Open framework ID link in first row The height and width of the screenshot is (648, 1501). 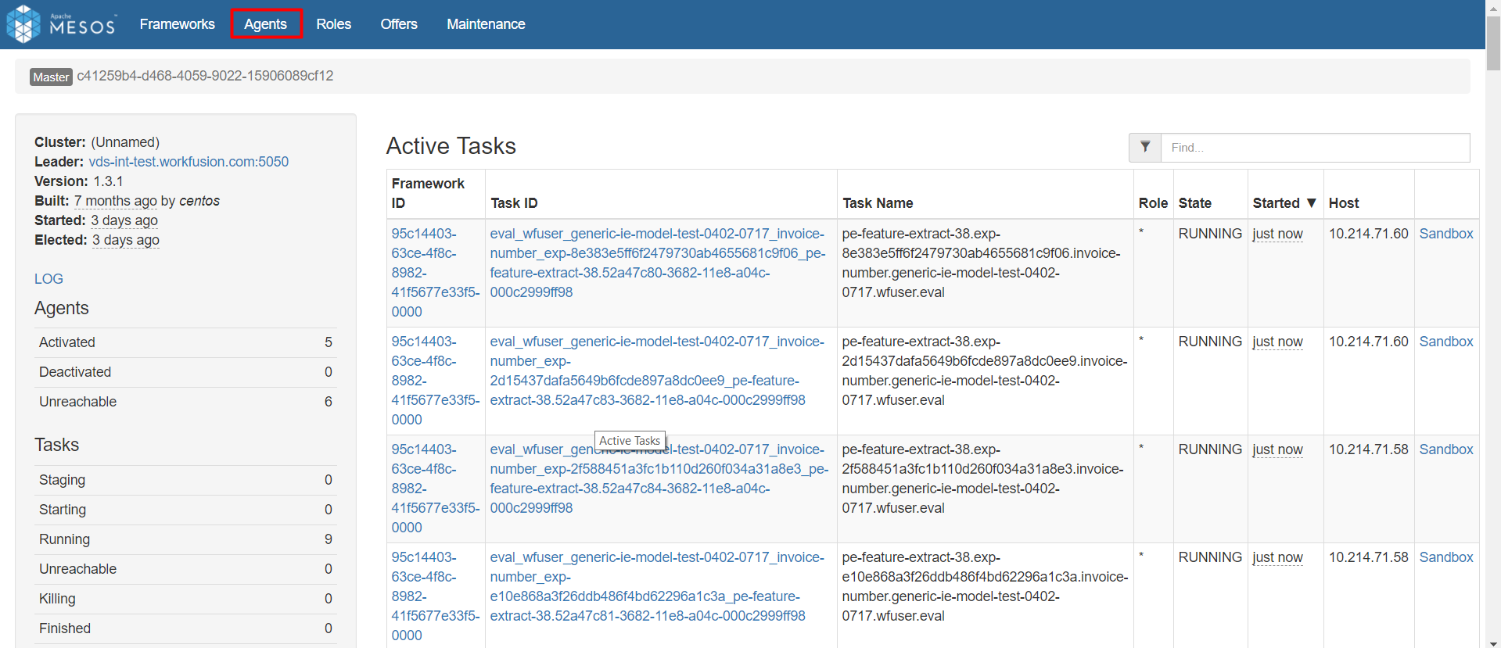pos(435,273)
